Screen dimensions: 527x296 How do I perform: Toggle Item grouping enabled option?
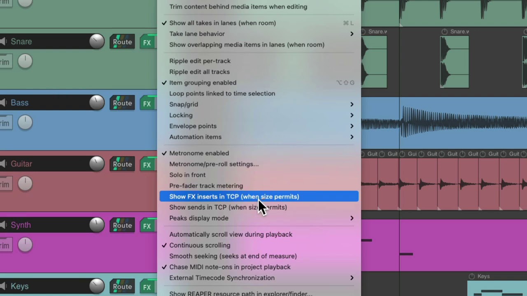pos(259,83)
